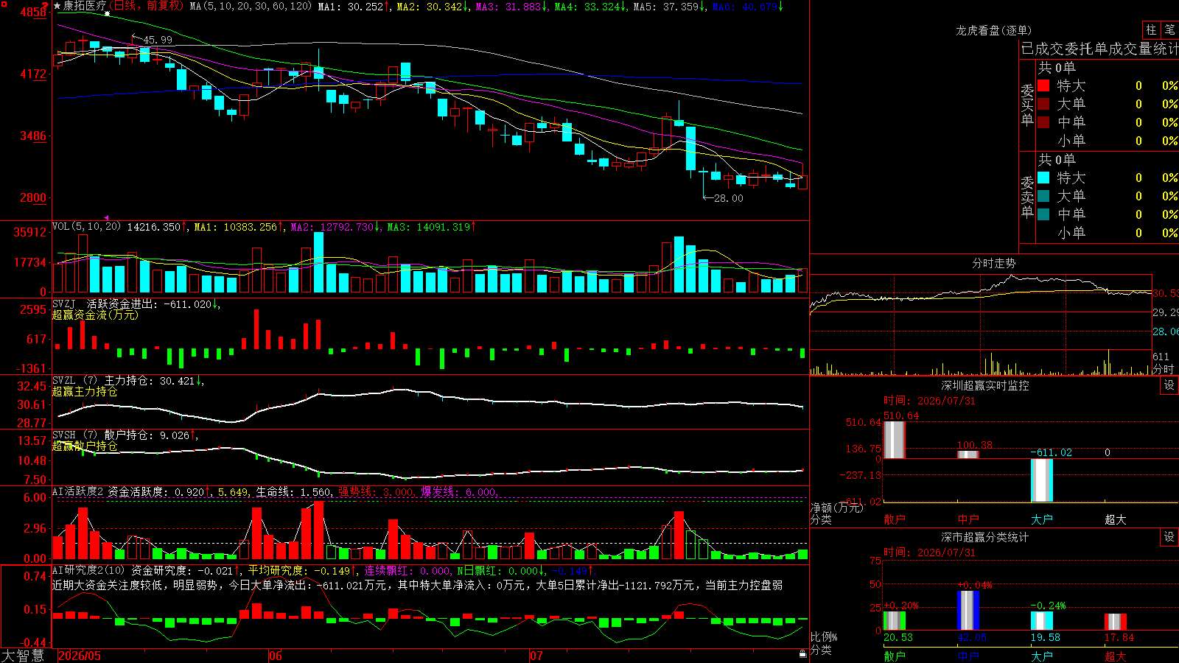1179x663 pixels.
Task: Click the SVZJ indicator name
Action: coord(64,304)
